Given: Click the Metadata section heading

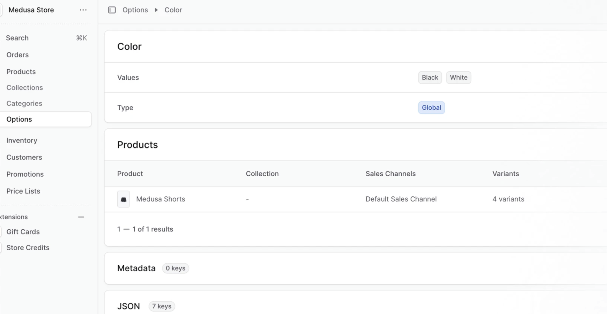Looking at the screenshot, I should click(136, 268).
